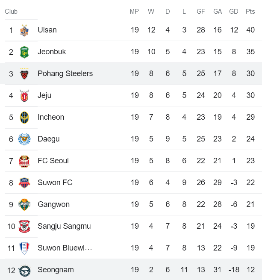This screenshot has width=262, height=280.
Task: Open the Ulsan team name link
Action: (47, 30)
